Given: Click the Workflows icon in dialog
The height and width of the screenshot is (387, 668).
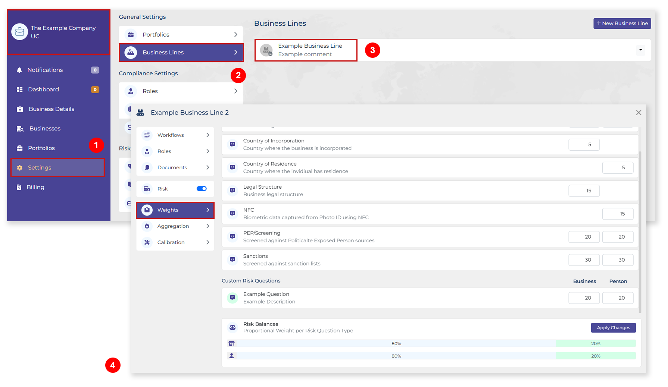Looking at the screenshot, I should pyautogui.click(x=147, y=135).
